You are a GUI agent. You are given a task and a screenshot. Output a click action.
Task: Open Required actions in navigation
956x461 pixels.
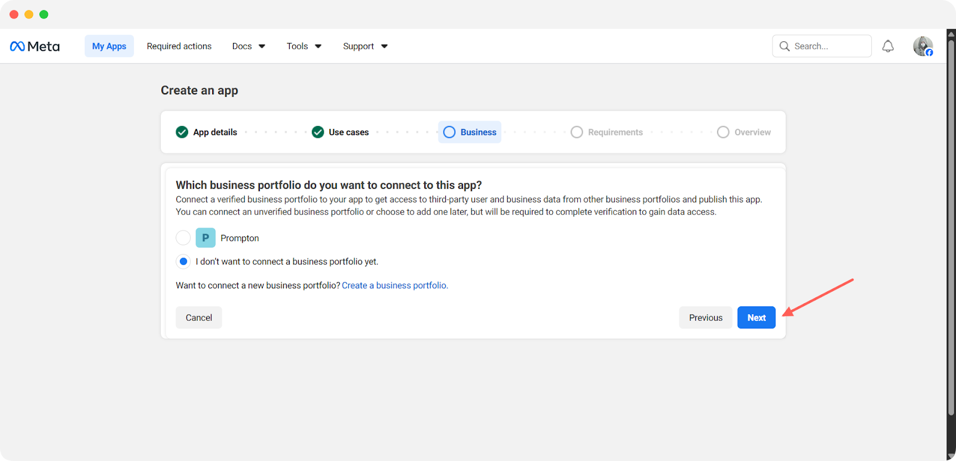[179, 46]
